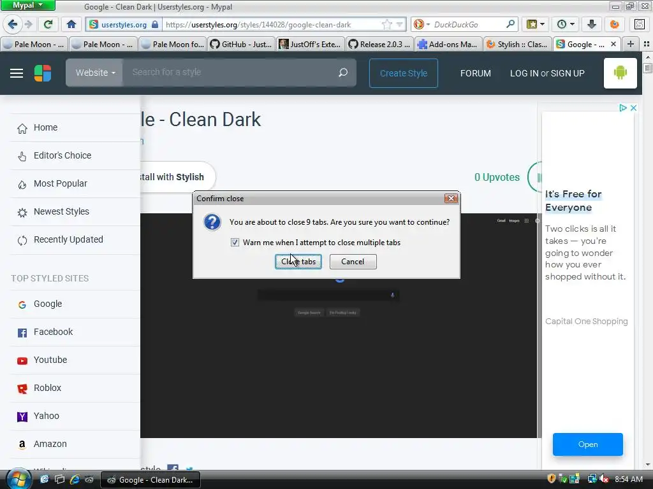The height and width of the screenshot is (489, 653).
Task: Close the advertisement with X icon
Action: point(633,108)
